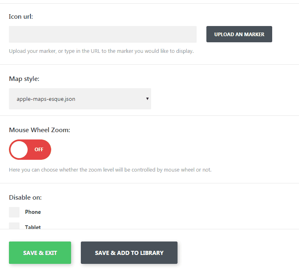
Task: Click the Tablet label text
Action: pyautogui.click(x=33, y=227)
